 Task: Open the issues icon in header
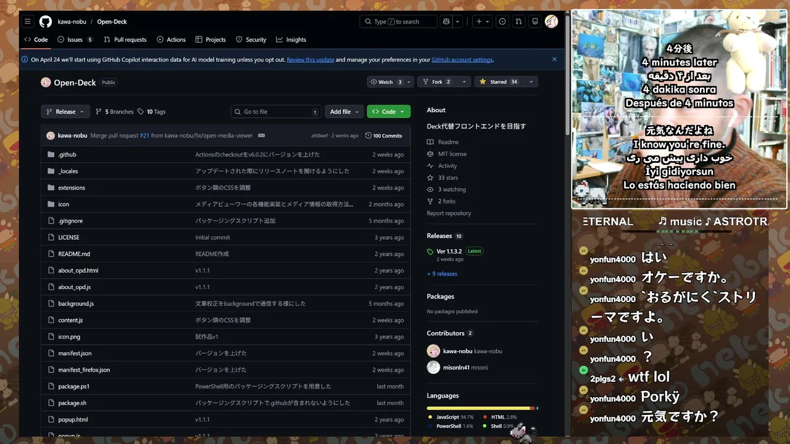(502, 22)
